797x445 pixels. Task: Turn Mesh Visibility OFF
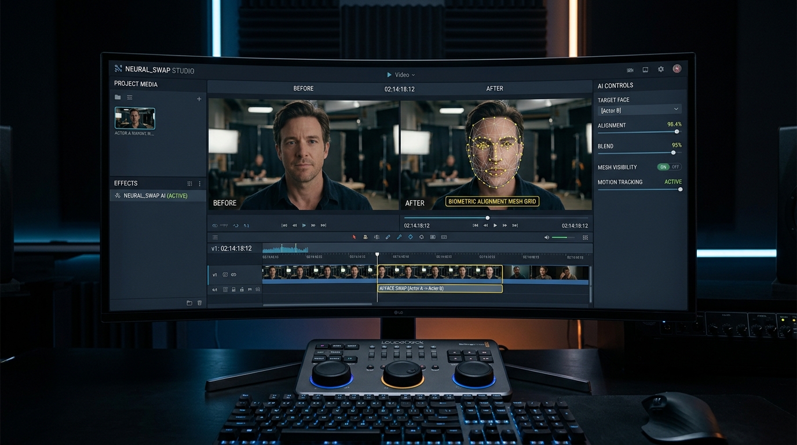675,167
